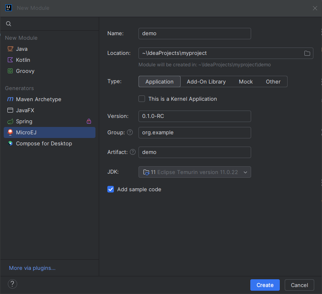Select the Compose for Desktop icon
Screen dimensions: 322x294
pos(10,143)
